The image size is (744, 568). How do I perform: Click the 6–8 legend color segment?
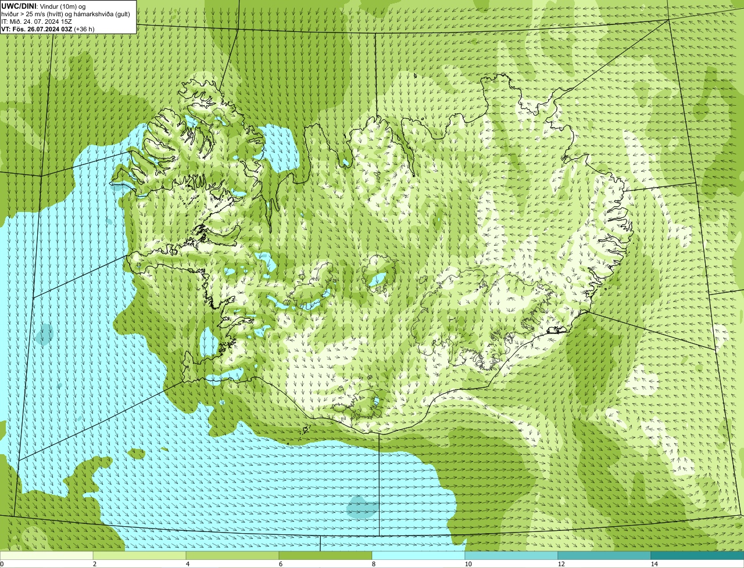click(x=325, y=556)
